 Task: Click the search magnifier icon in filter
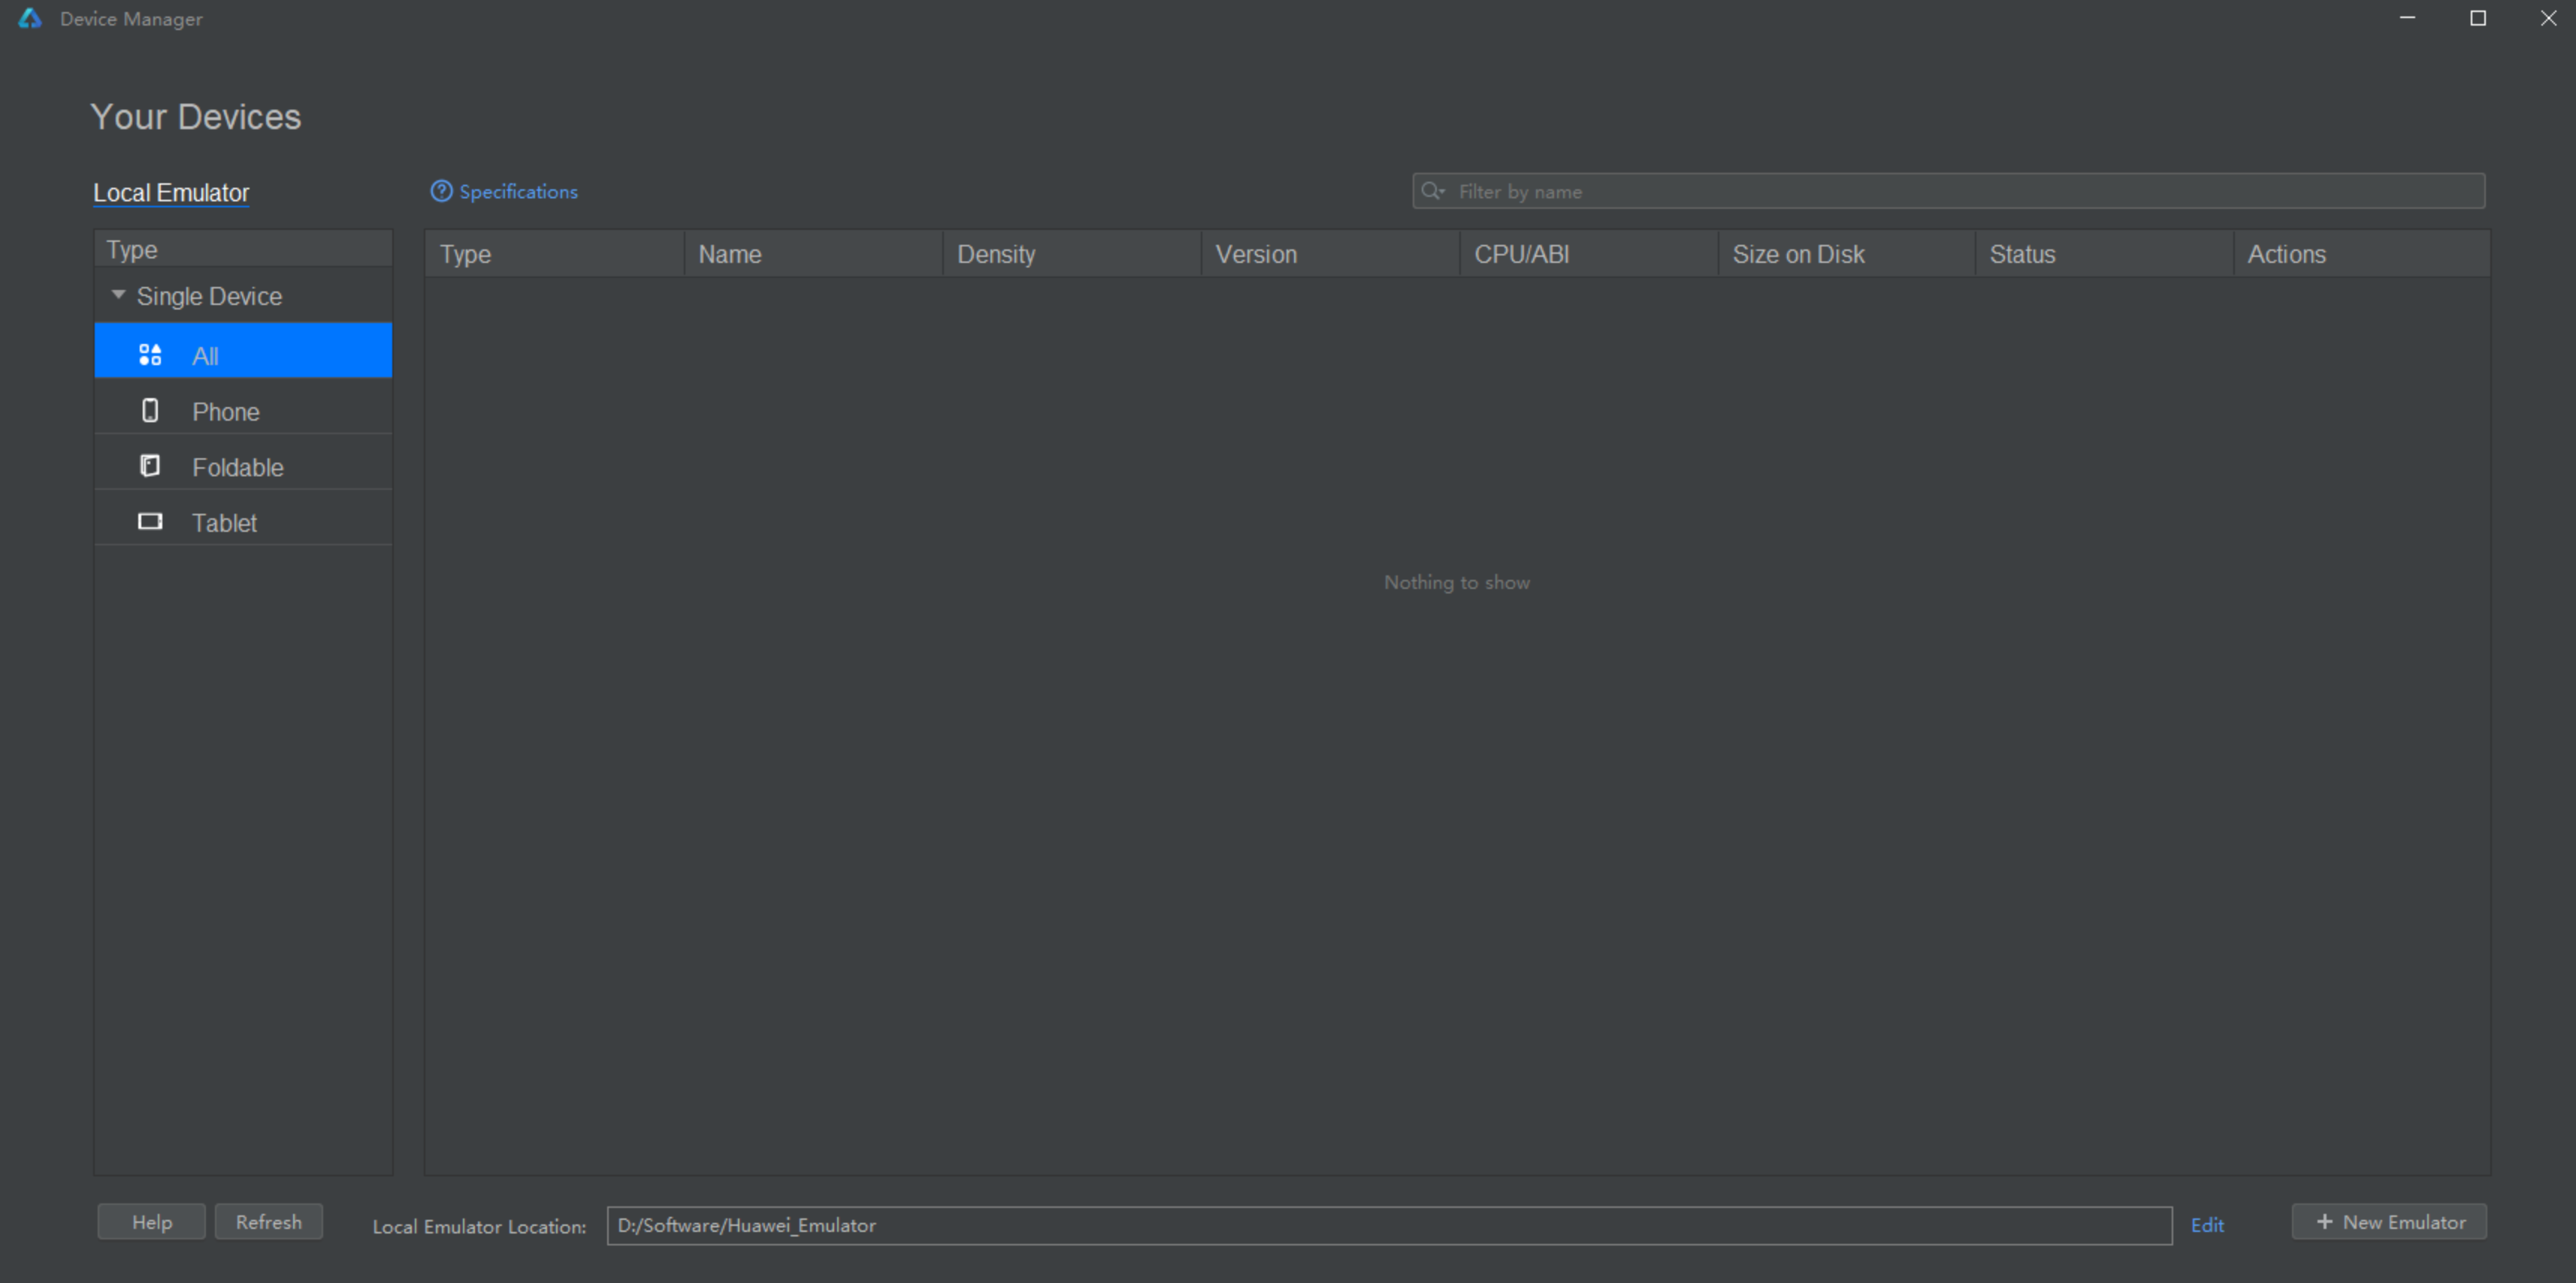pyautogui.click(x=1432, y=191)
